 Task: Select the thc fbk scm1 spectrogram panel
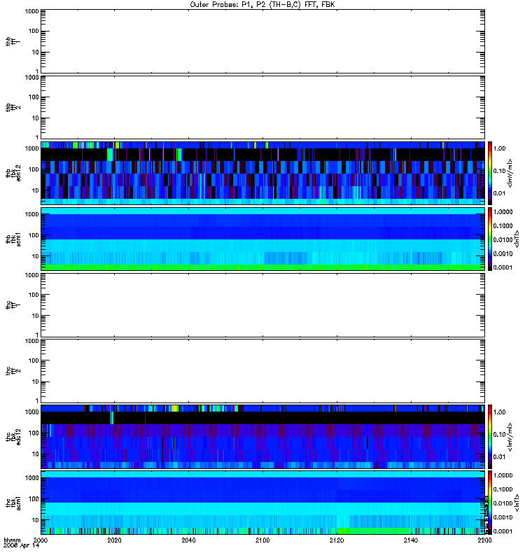263,503
